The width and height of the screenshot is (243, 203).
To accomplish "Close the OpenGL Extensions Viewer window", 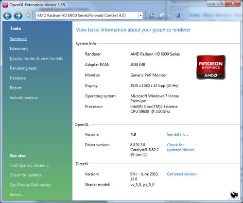I will [x=233, y=3].
